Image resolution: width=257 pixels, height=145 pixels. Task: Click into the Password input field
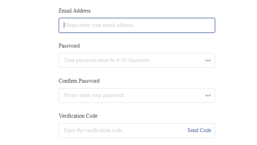coord(130,60)
